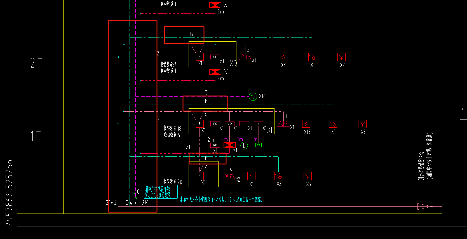Click the white 2m label beside the RD line
Viewport: 467px width, 239px height.
tap(211, 140)
